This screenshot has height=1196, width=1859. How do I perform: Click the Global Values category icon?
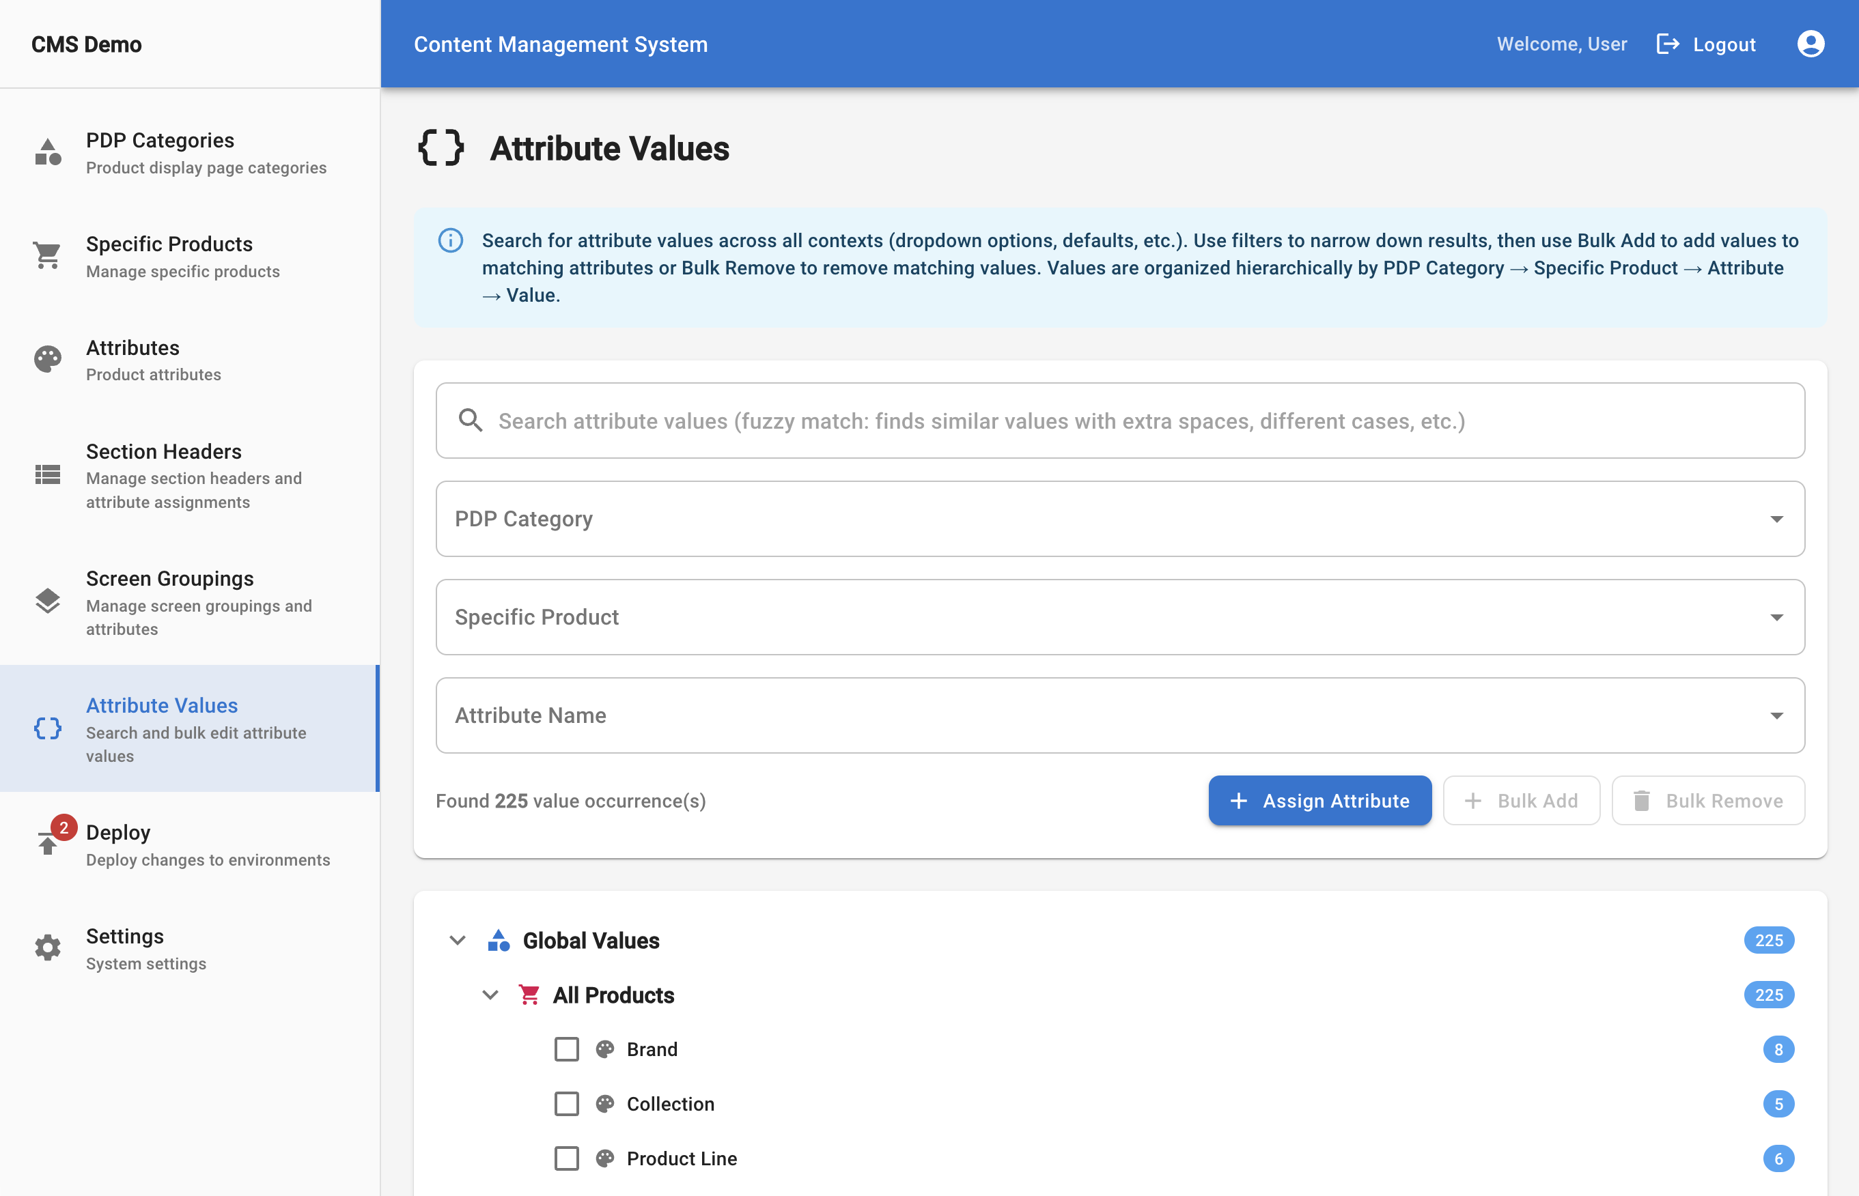[x=499, y=940]
